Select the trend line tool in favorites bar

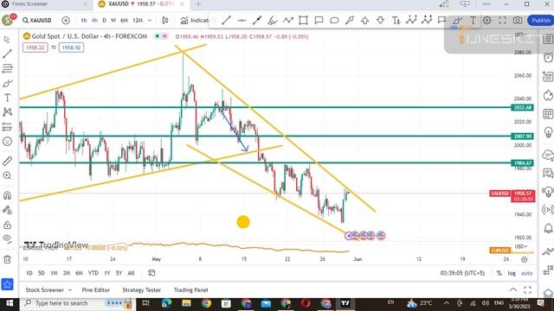[226, 21]
